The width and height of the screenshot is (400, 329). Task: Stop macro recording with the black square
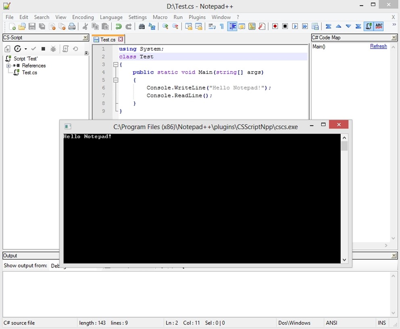click(x=285, y=27)
